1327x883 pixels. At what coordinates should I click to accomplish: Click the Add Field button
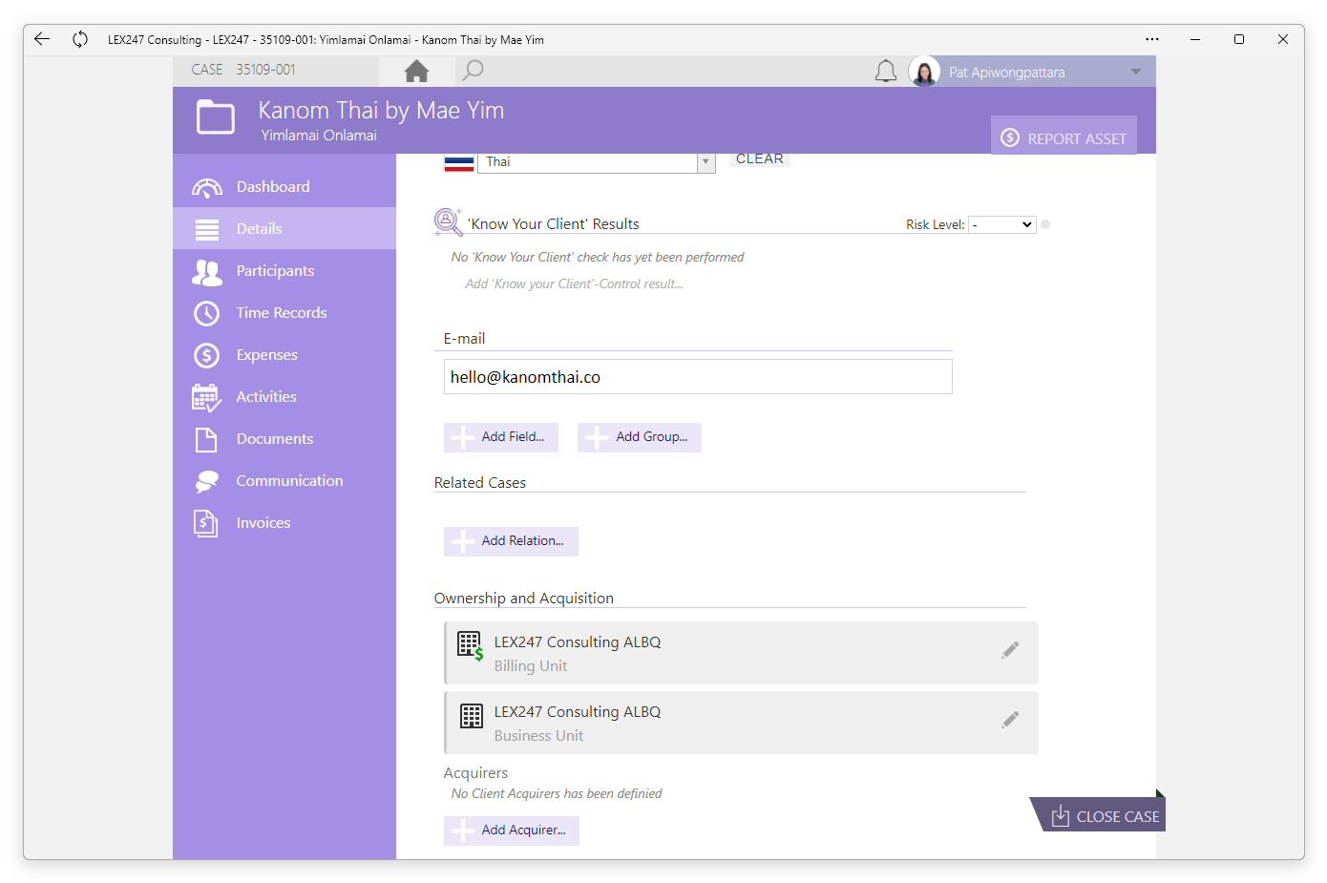pyautogui.click(x=501, y=437)
